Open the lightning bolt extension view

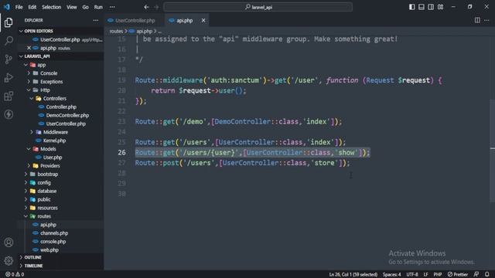[x=9, y=114]
